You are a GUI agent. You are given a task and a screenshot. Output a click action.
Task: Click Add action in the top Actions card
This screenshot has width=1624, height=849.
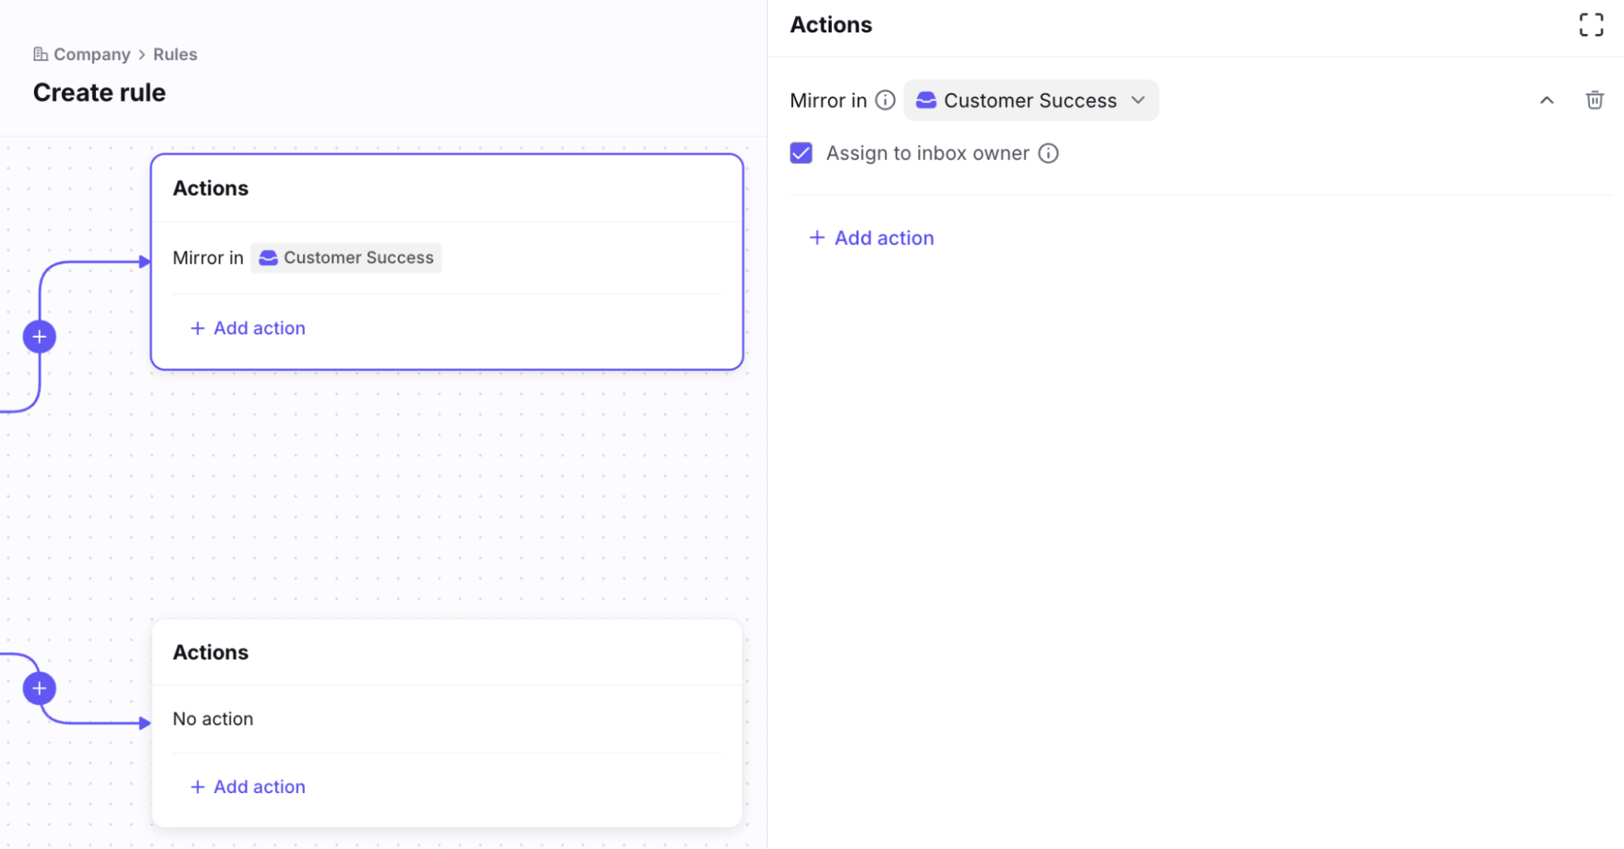248,328
